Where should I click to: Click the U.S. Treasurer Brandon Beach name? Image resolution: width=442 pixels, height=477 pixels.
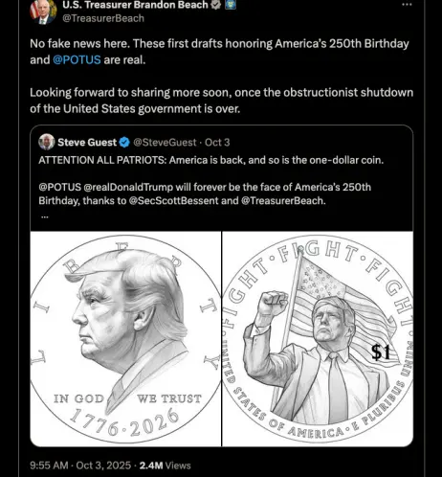tap(135, 5)
